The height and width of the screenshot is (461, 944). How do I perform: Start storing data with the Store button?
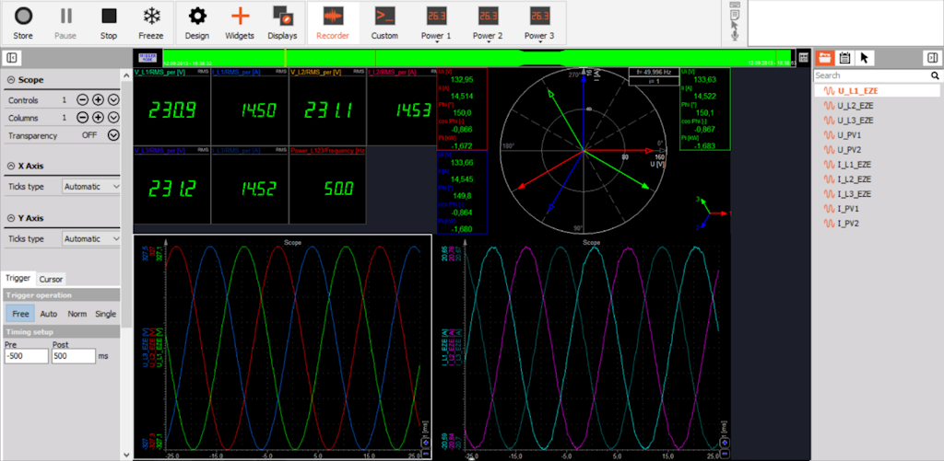coord(23,23)
